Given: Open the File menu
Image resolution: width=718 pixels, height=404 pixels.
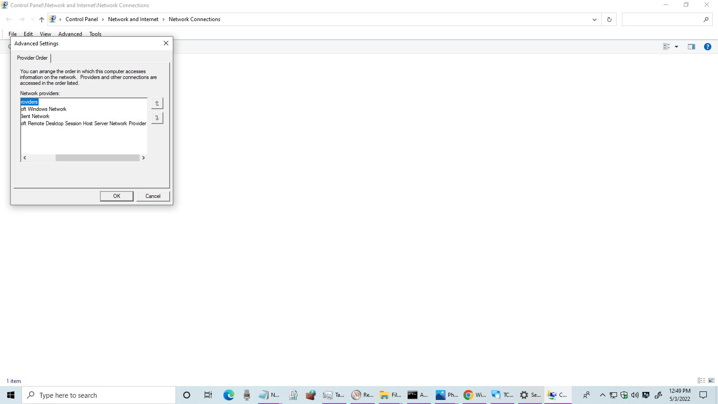Looking at the screenshot, I should click(13, 34).
